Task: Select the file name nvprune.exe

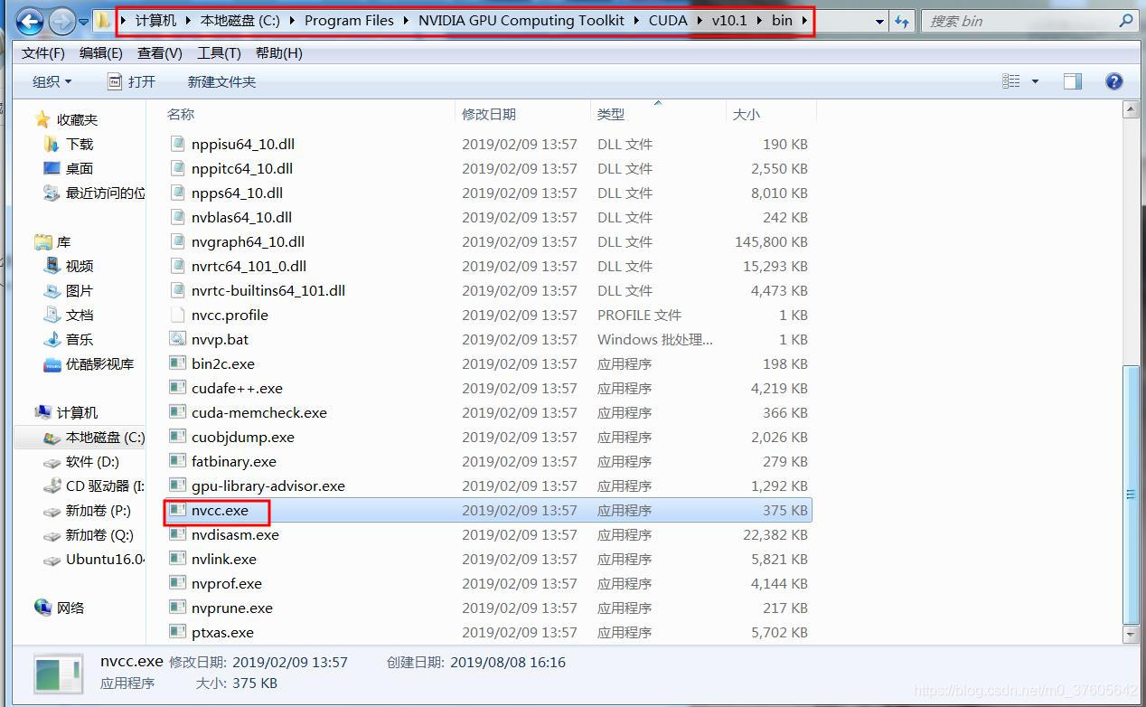Action: click(232, 608)
